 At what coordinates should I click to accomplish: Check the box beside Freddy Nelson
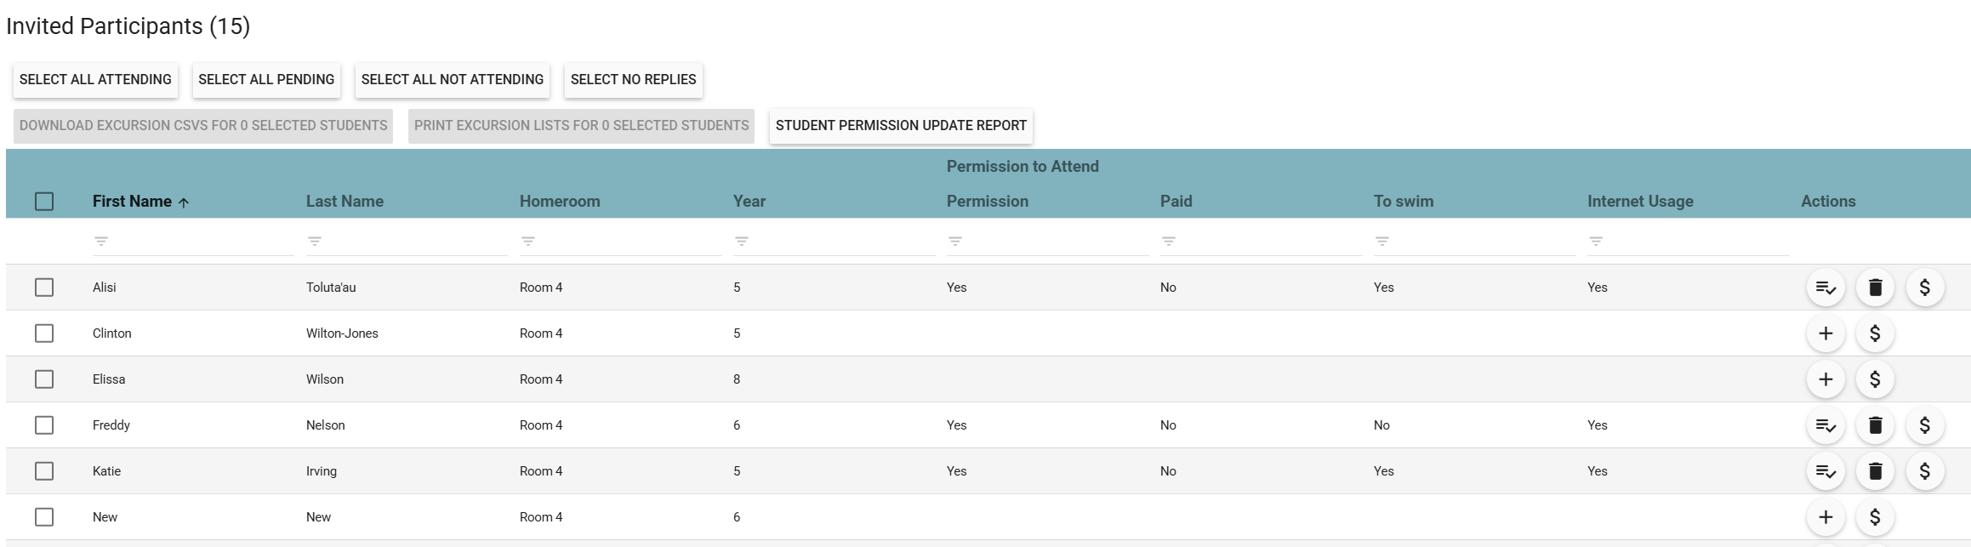click(44, 425)
